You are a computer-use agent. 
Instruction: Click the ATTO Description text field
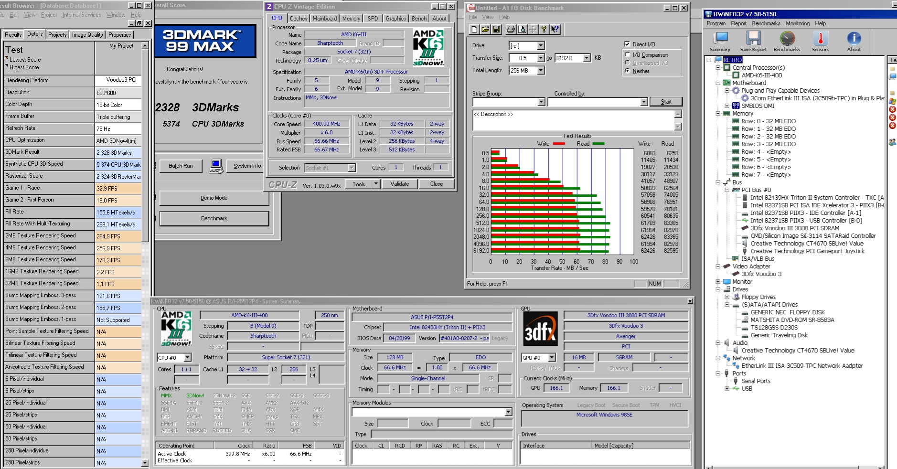pyautogui.click(x=573, y=120)
